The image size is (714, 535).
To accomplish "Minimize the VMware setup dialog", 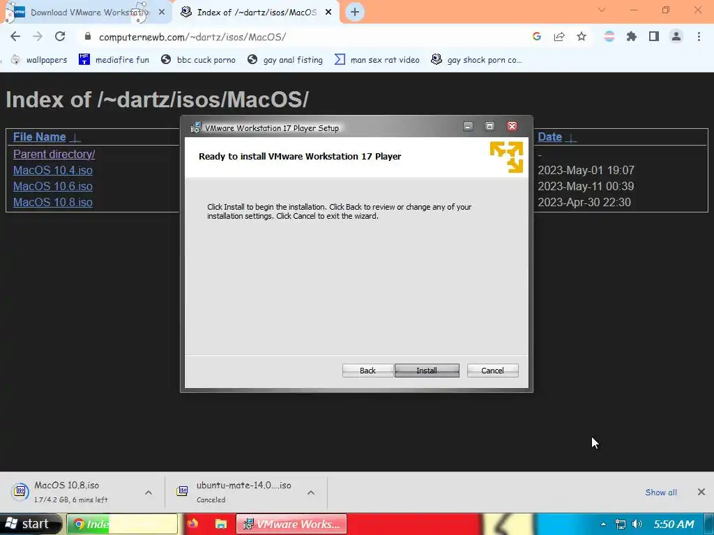I will click(468, 127).
